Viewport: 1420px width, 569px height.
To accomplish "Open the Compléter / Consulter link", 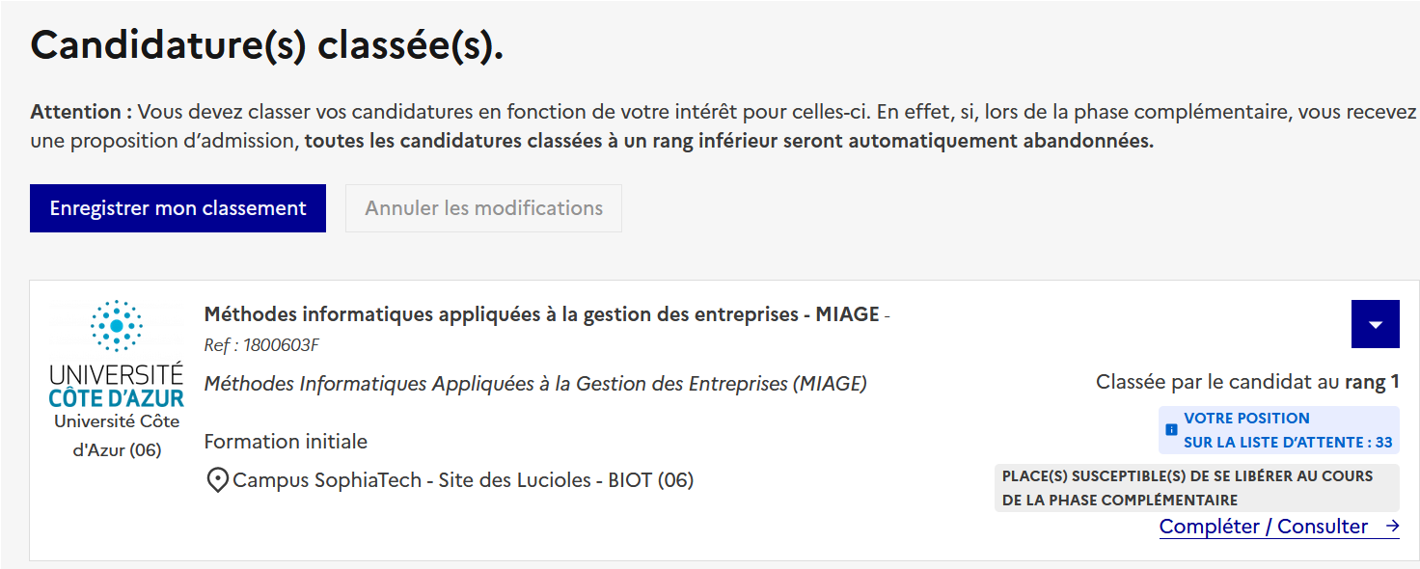I will (x=1263, y=527).
